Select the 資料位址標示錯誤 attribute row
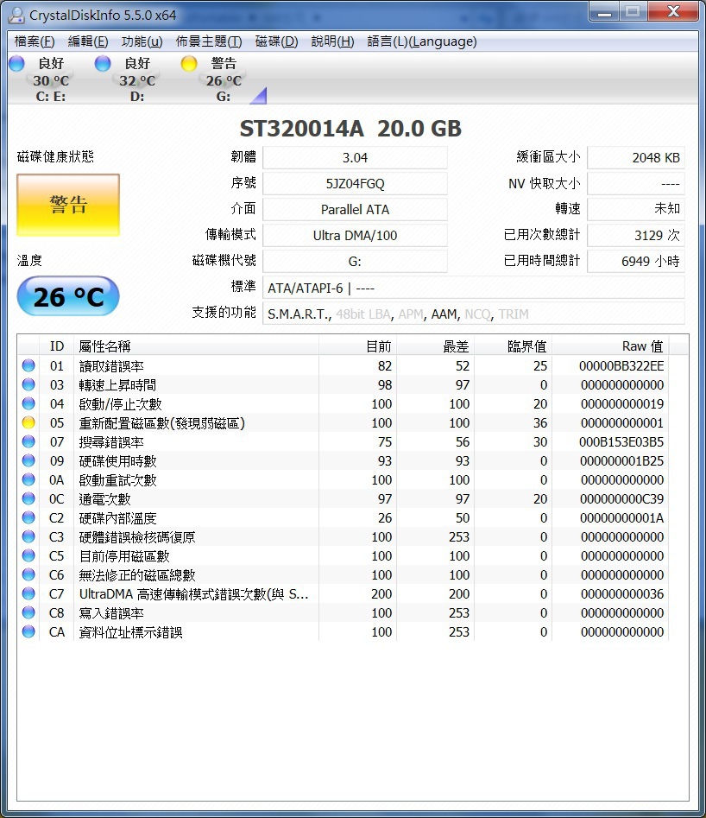706x818 pixels. coord(344,631)
